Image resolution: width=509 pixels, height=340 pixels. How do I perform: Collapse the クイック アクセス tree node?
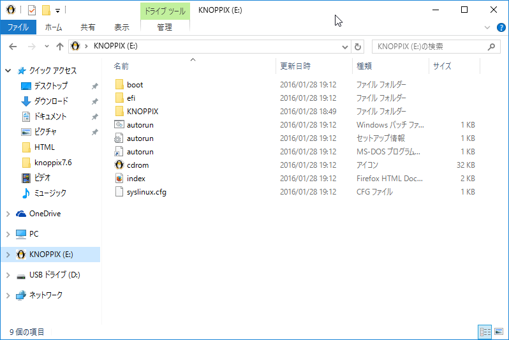(8, 70)
